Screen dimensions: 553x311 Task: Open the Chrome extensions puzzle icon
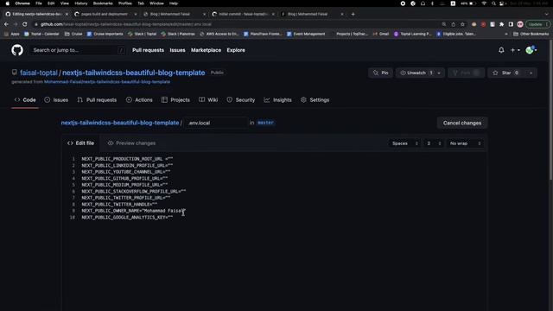[x=501, y=24]
